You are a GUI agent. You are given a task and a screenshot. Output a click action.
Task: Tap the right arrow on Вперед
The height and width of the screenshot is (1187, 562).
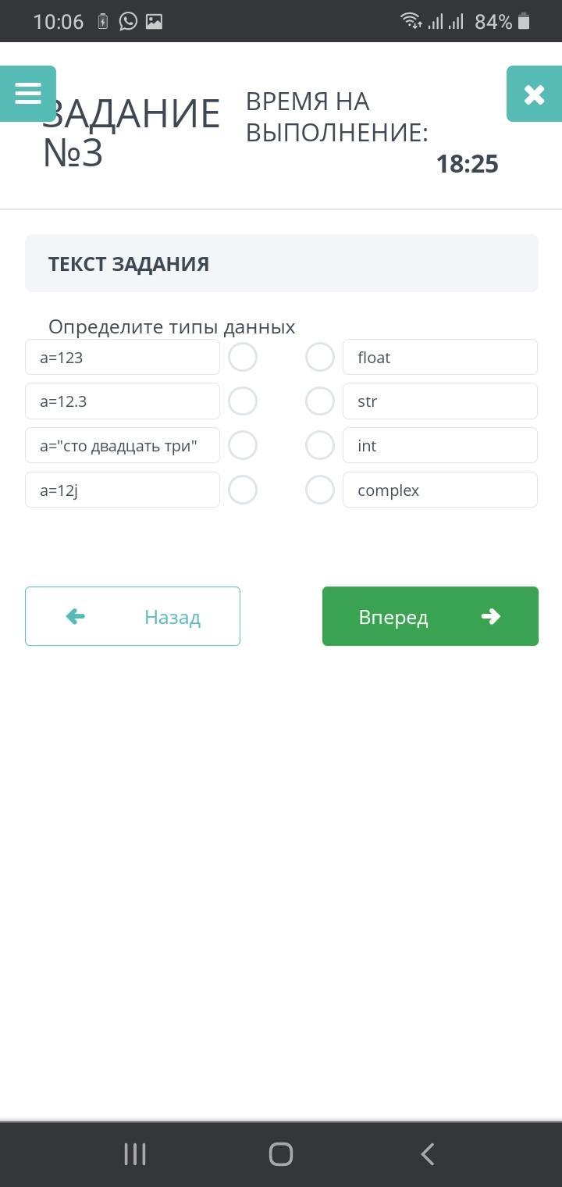click(490, 616)
